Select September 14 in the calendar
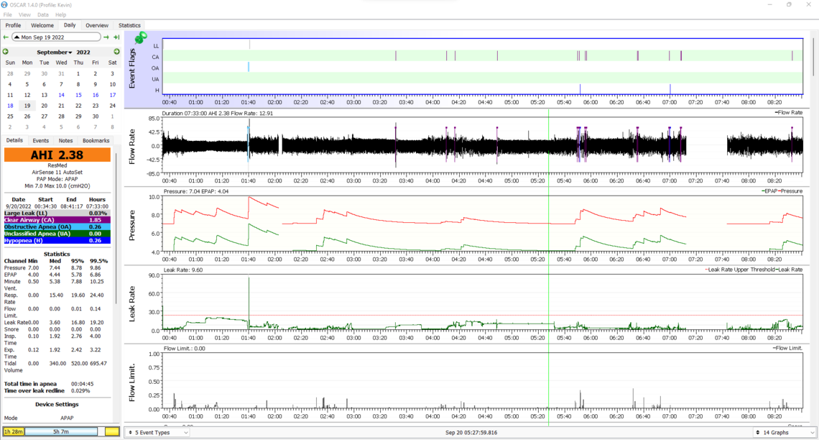This screenshot has height=440, width=819. [x=61, y=95]
